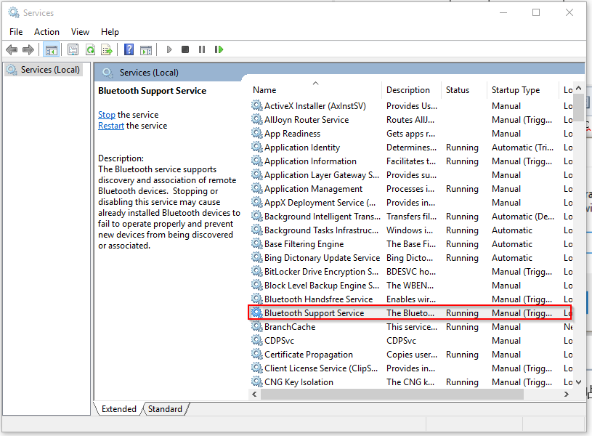This screenshot has height=436, width=592.
Task: Select Background Tasks Infrastructure service name
Action: (x=321, y=230)
